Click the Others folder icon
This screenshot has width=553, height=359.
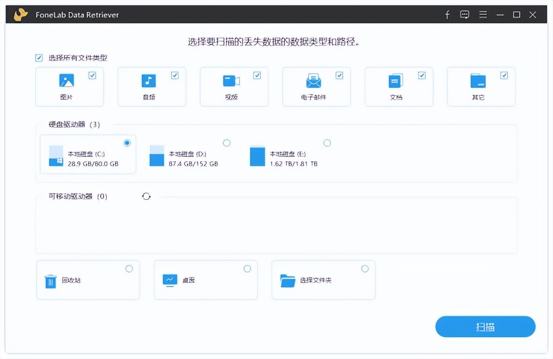coord(478,81)
